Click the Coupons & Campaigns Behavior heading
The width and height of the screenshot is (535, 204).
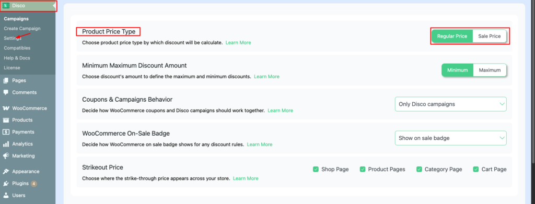[127, 100]
